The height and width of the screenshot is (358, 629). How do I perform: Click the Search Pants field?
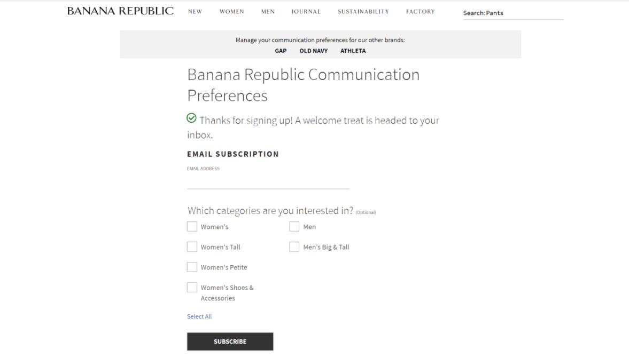point(513,13)
